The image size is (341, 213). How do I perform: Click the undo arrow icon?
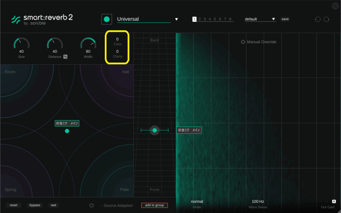tap(318, 19)
